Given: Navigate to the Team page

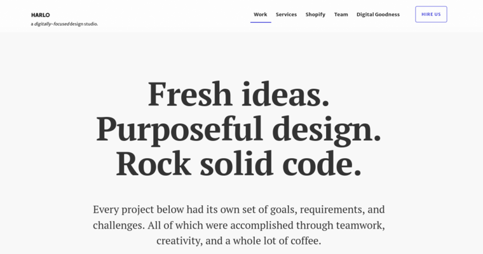Looking at the screenshot, I should [x=341, y=15].
